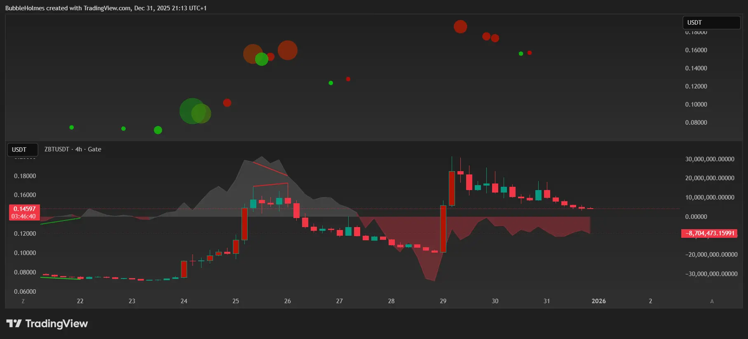Click the 10,000,000.00000 label on the right scale
Image resolution: width=748 pixels, height=339 pixels.
pyautogui.click(x=710, y=197)
